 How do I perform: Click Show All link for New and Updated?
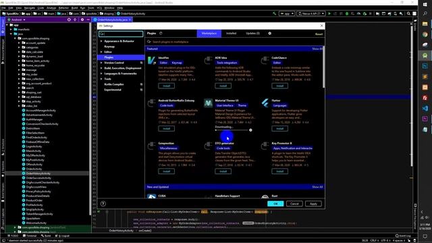tap(317, 187)
